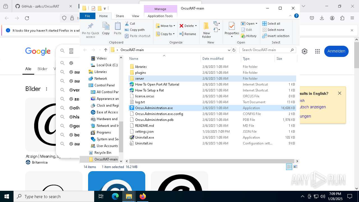
Task: Click Paste shortcut in ribbon
Action: [138, 36]
